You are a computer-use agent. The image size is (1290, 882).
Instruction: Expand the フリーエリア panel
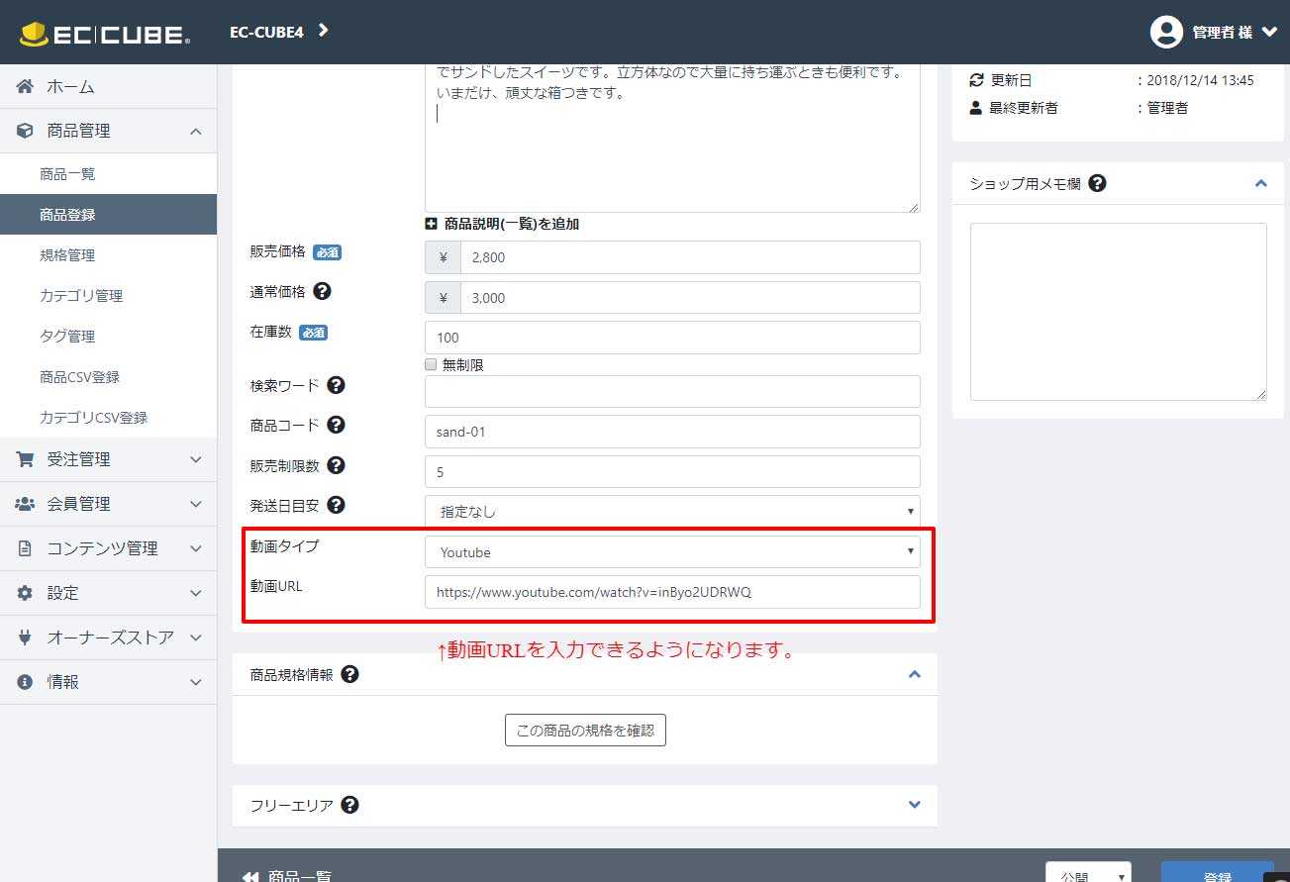tap(915, 805)
